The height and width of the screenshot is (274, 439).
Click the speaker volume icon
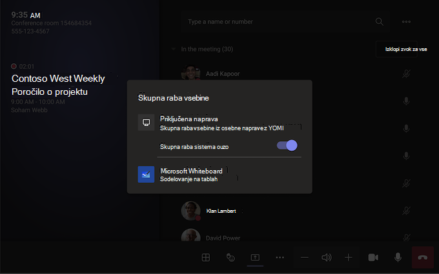pyautogui.click(x=327, y=257)
